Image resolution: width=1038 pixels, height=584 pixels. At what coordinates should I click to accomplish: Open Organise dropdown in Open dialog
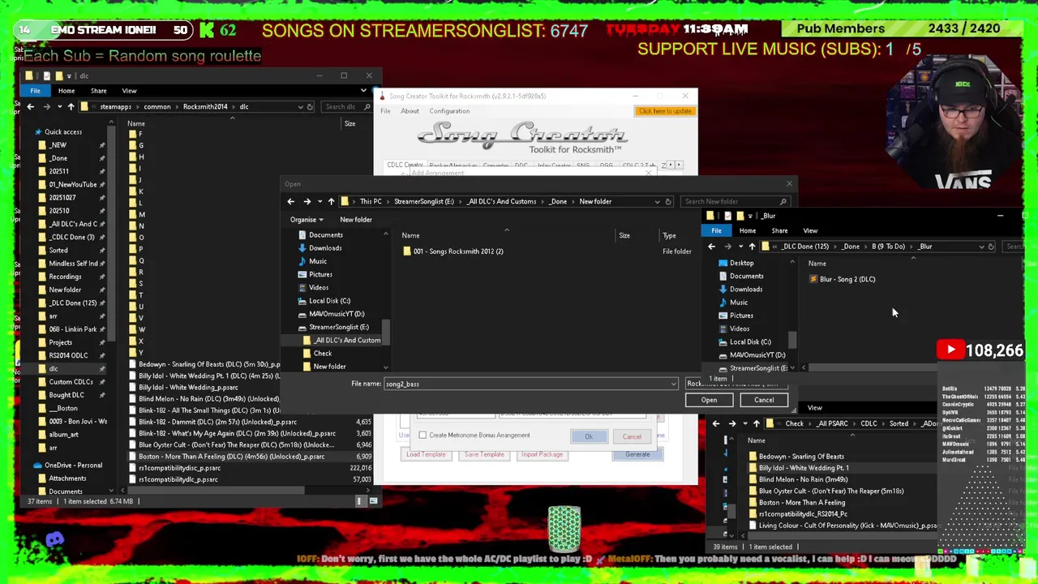(307, 220)
